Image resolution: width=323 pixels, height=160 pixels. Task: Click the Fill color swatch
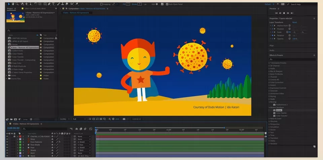click(x=128, y=4)
